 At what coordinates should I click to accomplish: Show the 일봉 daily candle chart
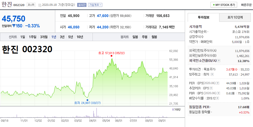click(x=135, y=37)
